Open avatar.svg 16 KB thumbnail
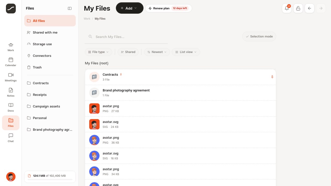This screenshot has height=186, width=331. pos(94,156)
